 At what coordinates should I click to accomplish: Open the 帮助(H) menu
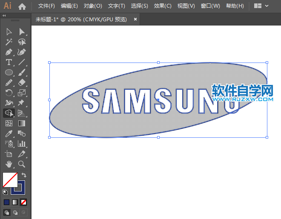click(235, 6)
